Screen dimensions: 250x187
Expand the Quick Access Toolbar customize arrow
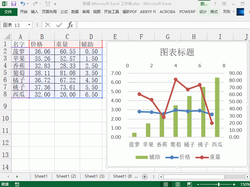pos(55,4)
